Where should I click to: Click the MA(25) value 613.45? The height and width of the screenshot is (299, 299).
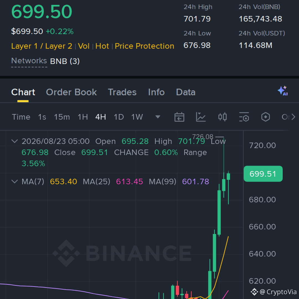point(130,182)
